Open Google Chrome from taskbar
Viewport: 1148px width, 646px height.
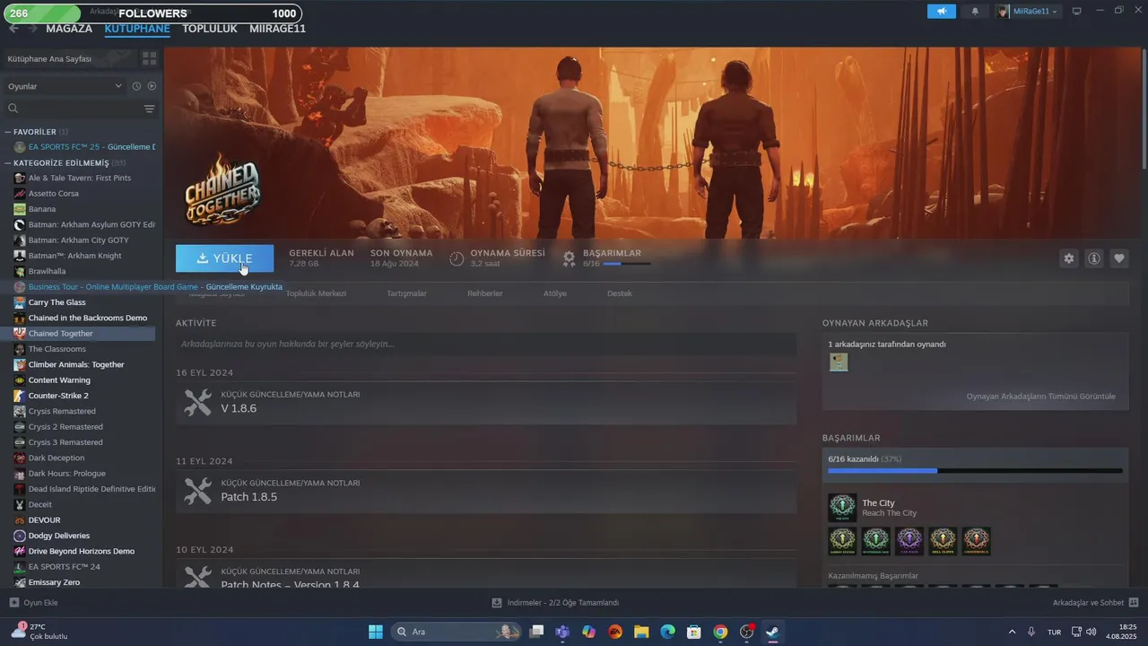pos(720,632)
